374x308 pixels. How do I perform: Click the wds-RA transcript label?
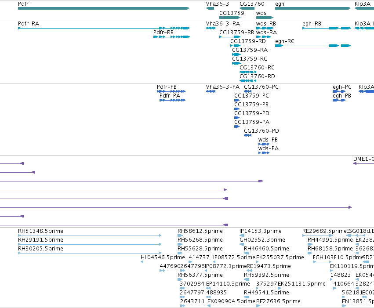[x=266, y=33]
